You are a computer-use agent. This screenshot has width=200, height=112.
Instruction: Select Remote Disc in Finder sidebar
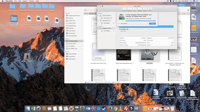tap(71, 44)
